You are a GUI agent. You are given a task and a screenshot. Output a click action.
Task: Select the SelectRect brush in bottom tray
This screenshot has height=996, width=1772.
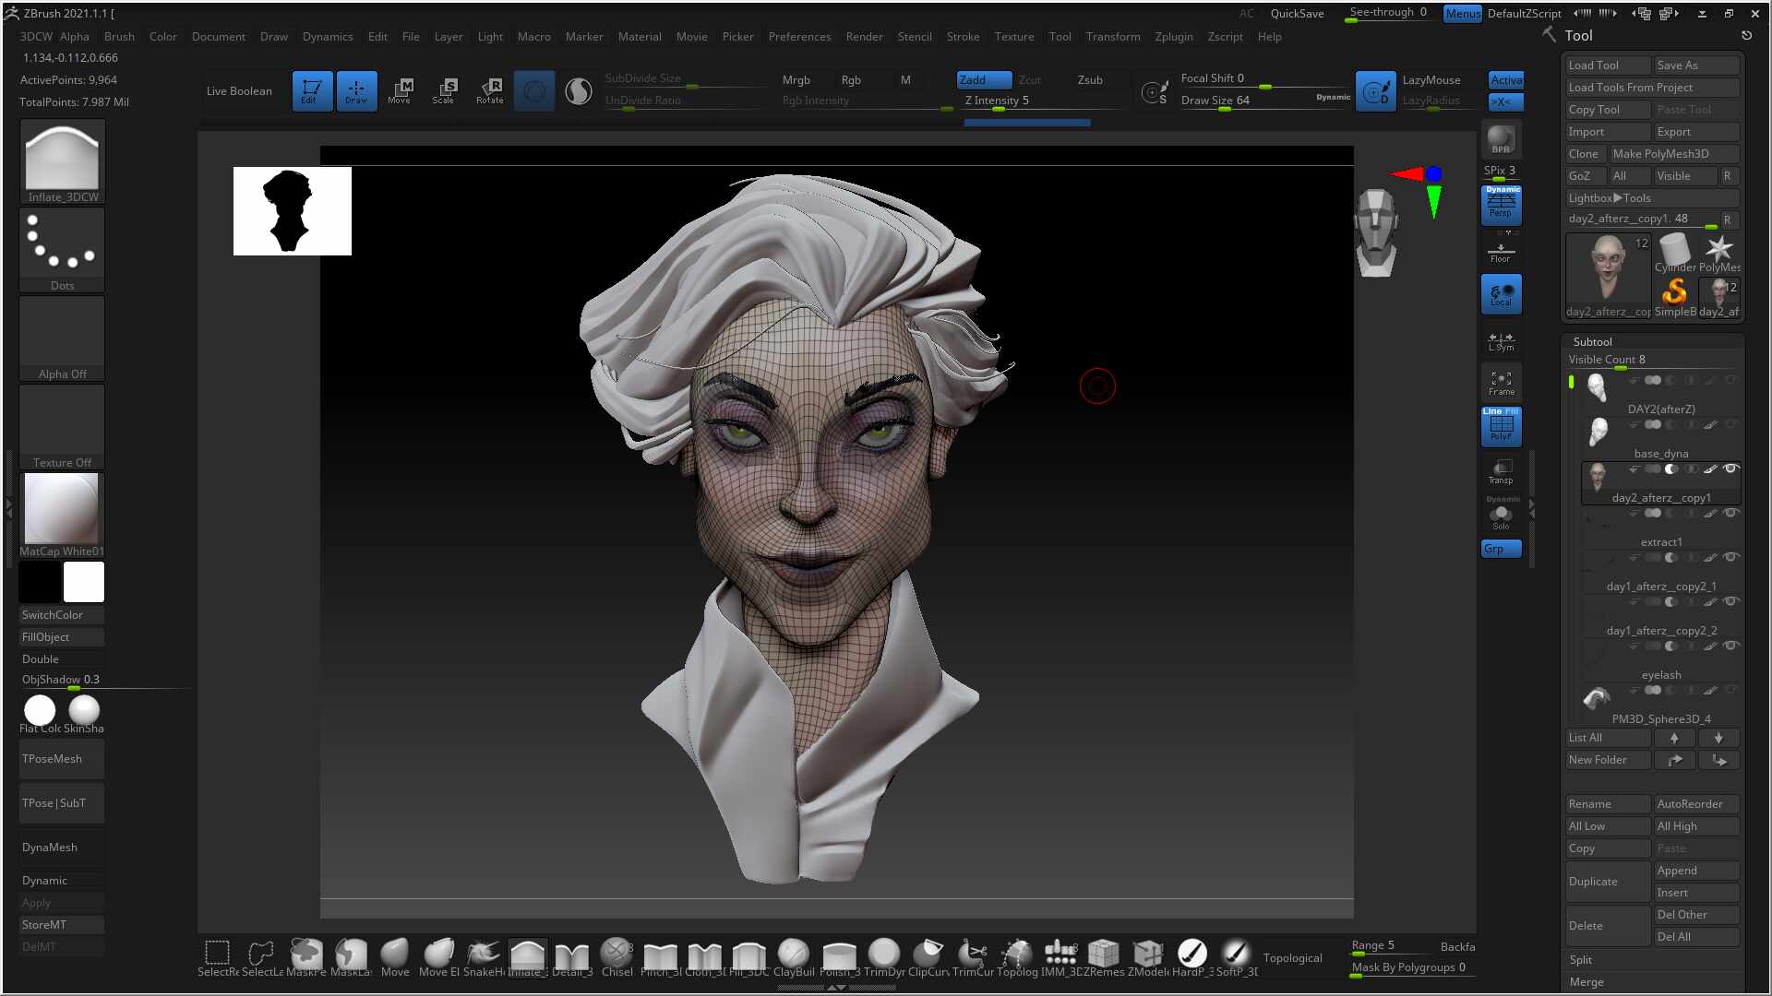click(x=216, y=951)
